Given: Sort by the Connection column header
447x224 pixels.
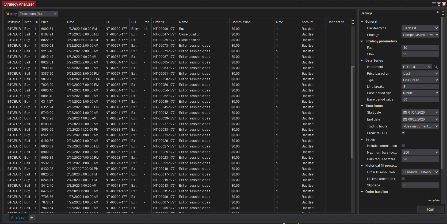Looking at the screenshot, I should 338,22.
